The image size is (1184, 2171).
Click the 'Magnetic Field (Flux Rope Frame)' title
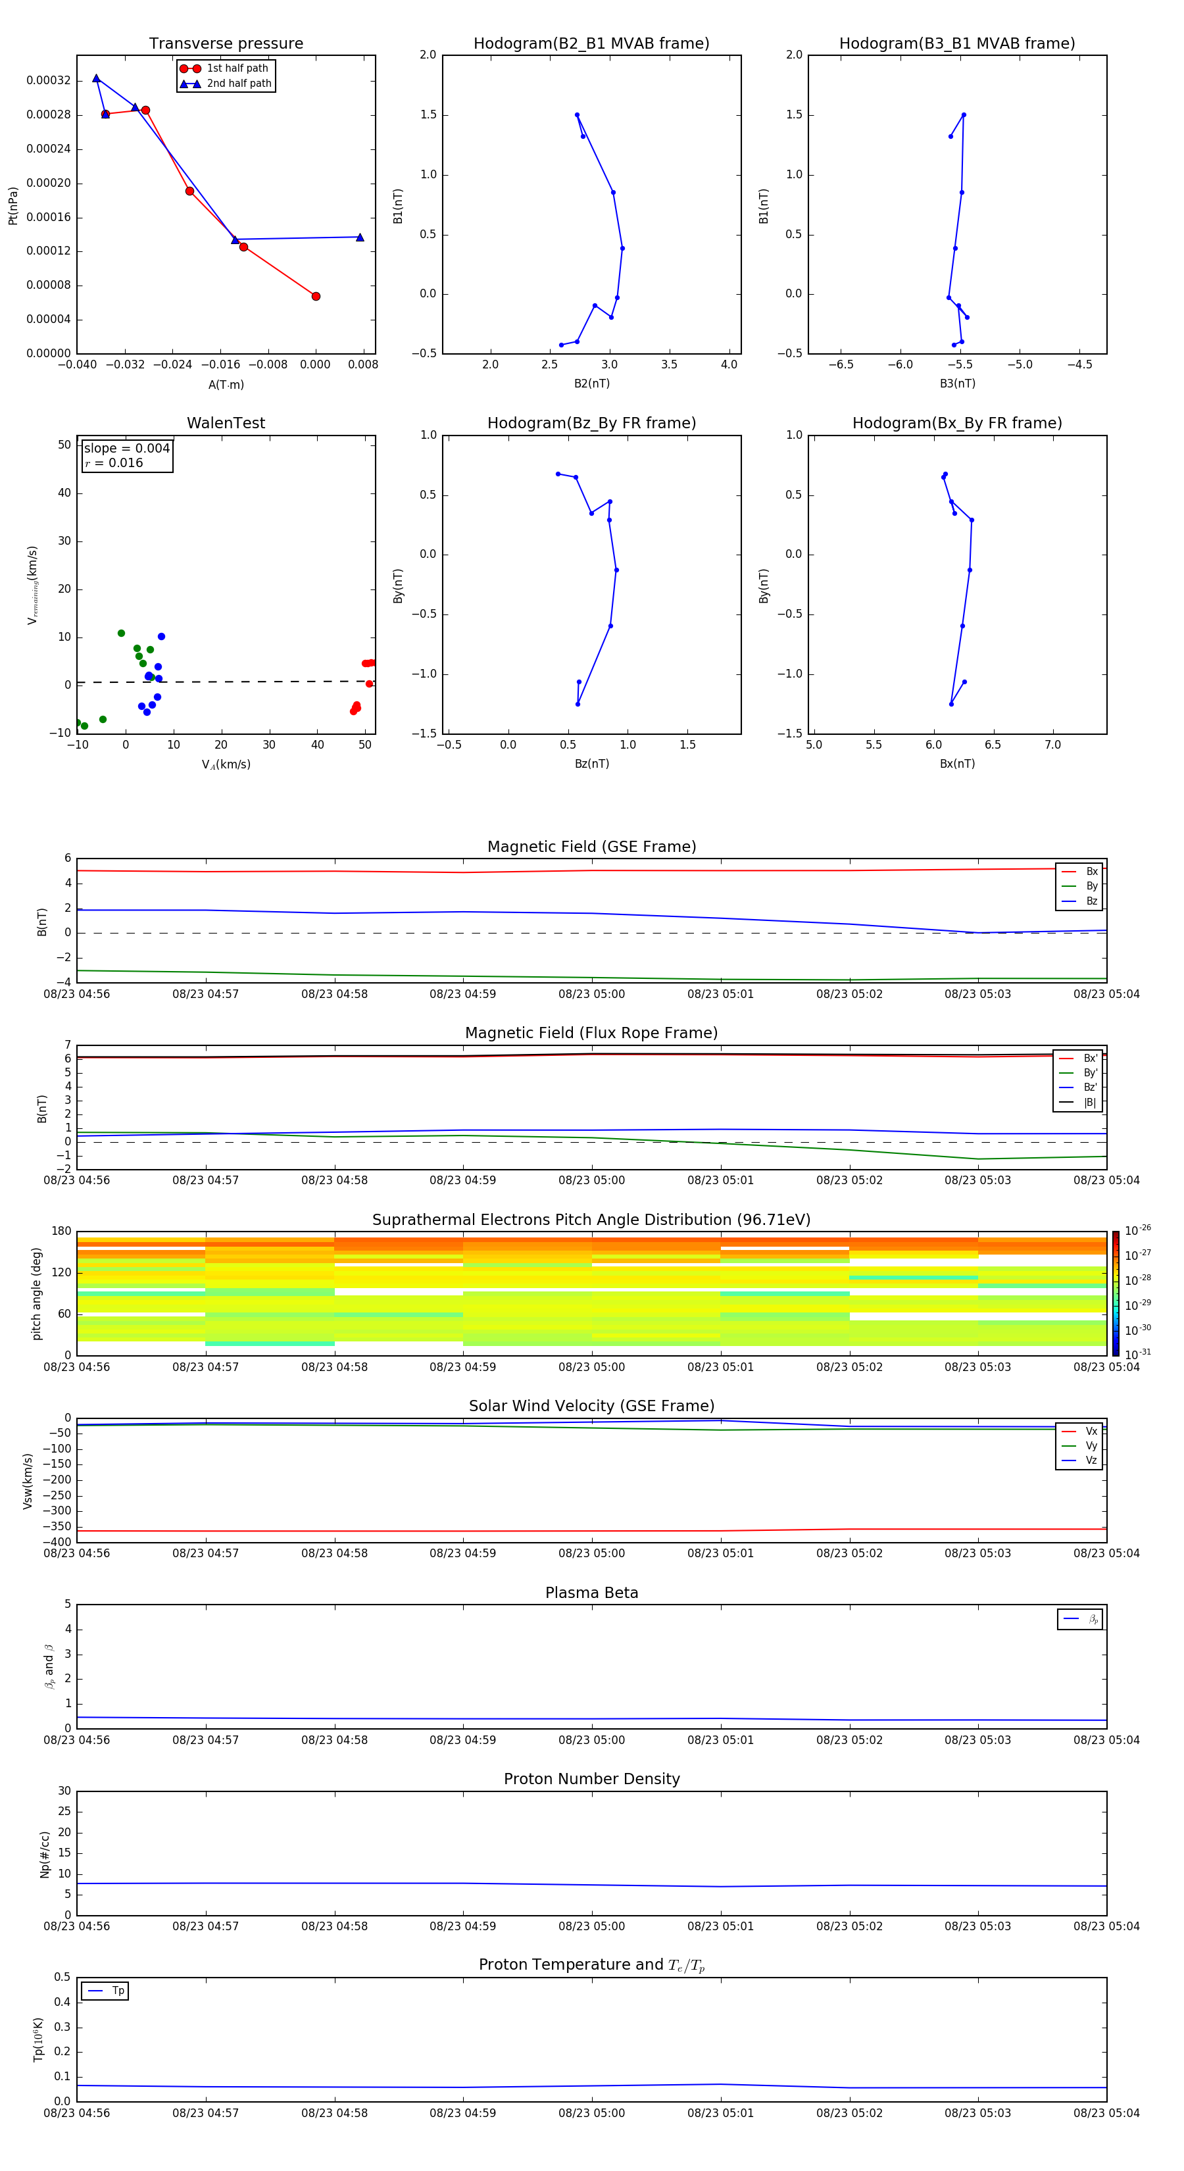pyautogui.click(x=591, y=1034)
